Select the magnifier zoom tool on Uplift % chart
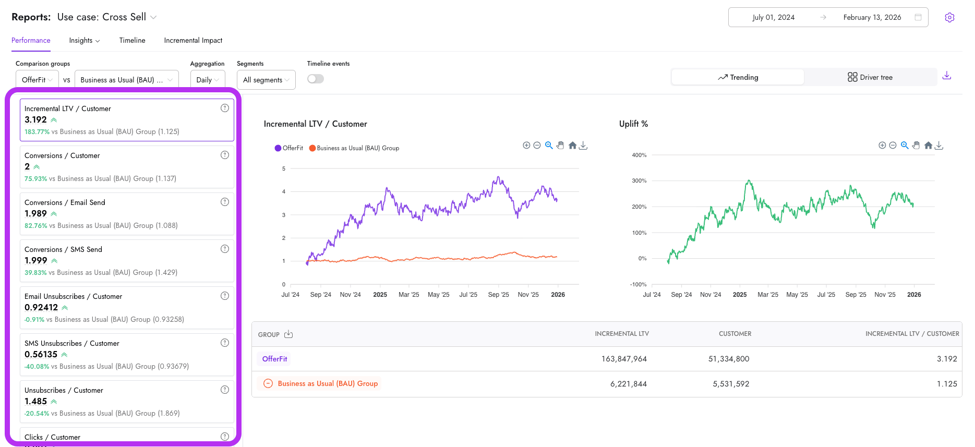This screenshot has height=447, width=975. (905, 146)
